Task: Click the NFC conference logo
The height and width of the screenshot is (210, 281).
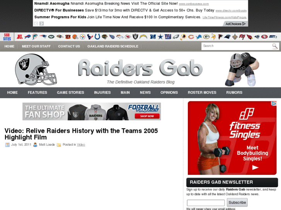Action: click(x=153, y=37)
